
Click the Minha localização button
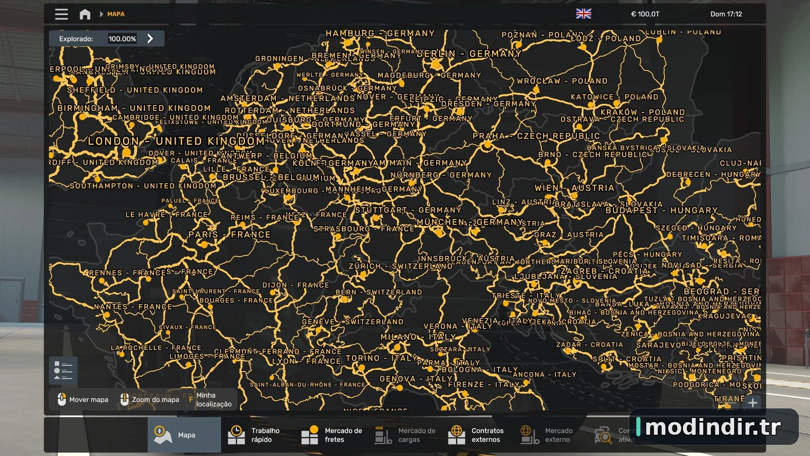coord(211,400)
